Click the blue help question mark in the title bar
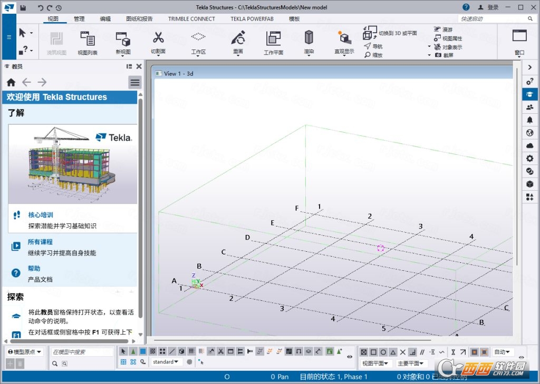 point(466,7)
